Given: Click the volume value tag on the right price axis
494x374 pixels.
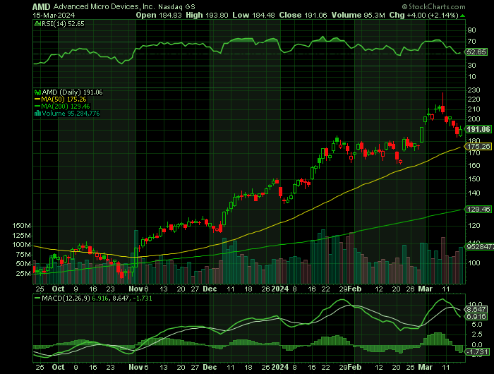Looking at the screenshot, I should [479, 247].
